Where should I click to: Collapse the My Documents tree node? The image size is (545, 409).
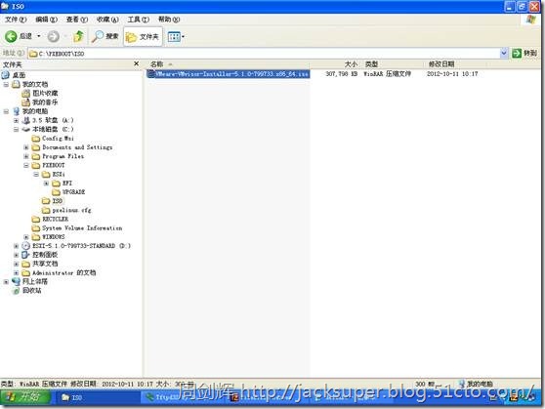click(6, 85)
